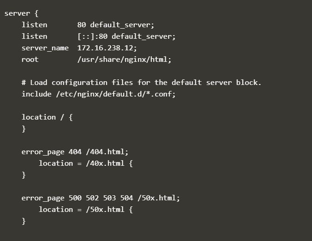Click the '504' error code
312x241 pixels.
tap(126, 198)
